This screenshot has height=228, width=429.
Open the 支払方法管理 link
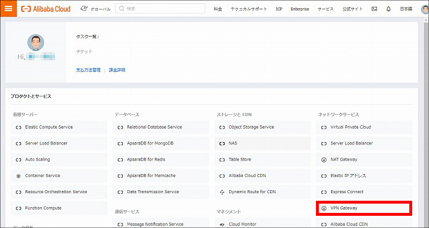click(x=88, y=70)
